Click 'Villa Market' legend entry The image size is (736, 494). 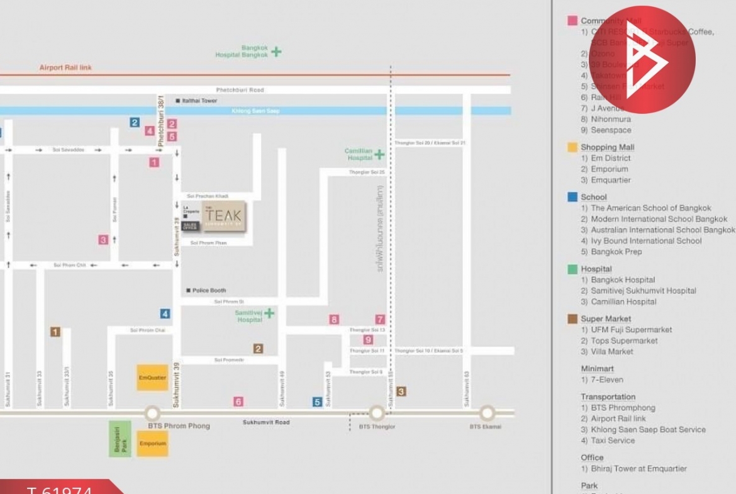click(612, 351)
